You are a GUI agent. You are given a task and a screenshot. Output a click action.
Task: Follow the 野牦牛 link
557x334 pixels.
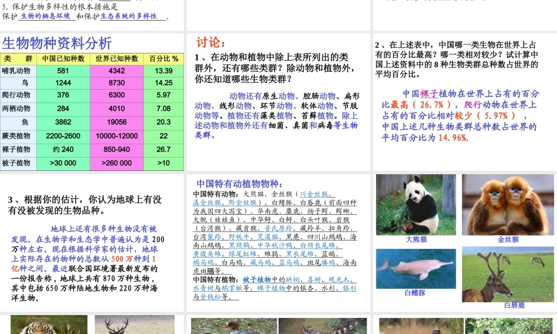pyautogui.click(x=239, y=237)
